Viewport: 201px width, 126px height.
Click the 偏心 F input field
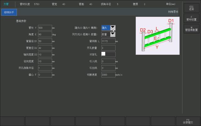[x=45, y=75]
